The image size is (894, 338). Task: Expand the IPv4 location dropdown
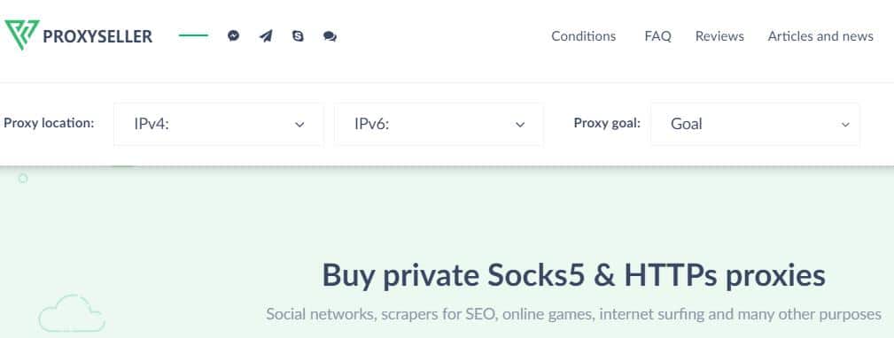click(x=219, y=124)
